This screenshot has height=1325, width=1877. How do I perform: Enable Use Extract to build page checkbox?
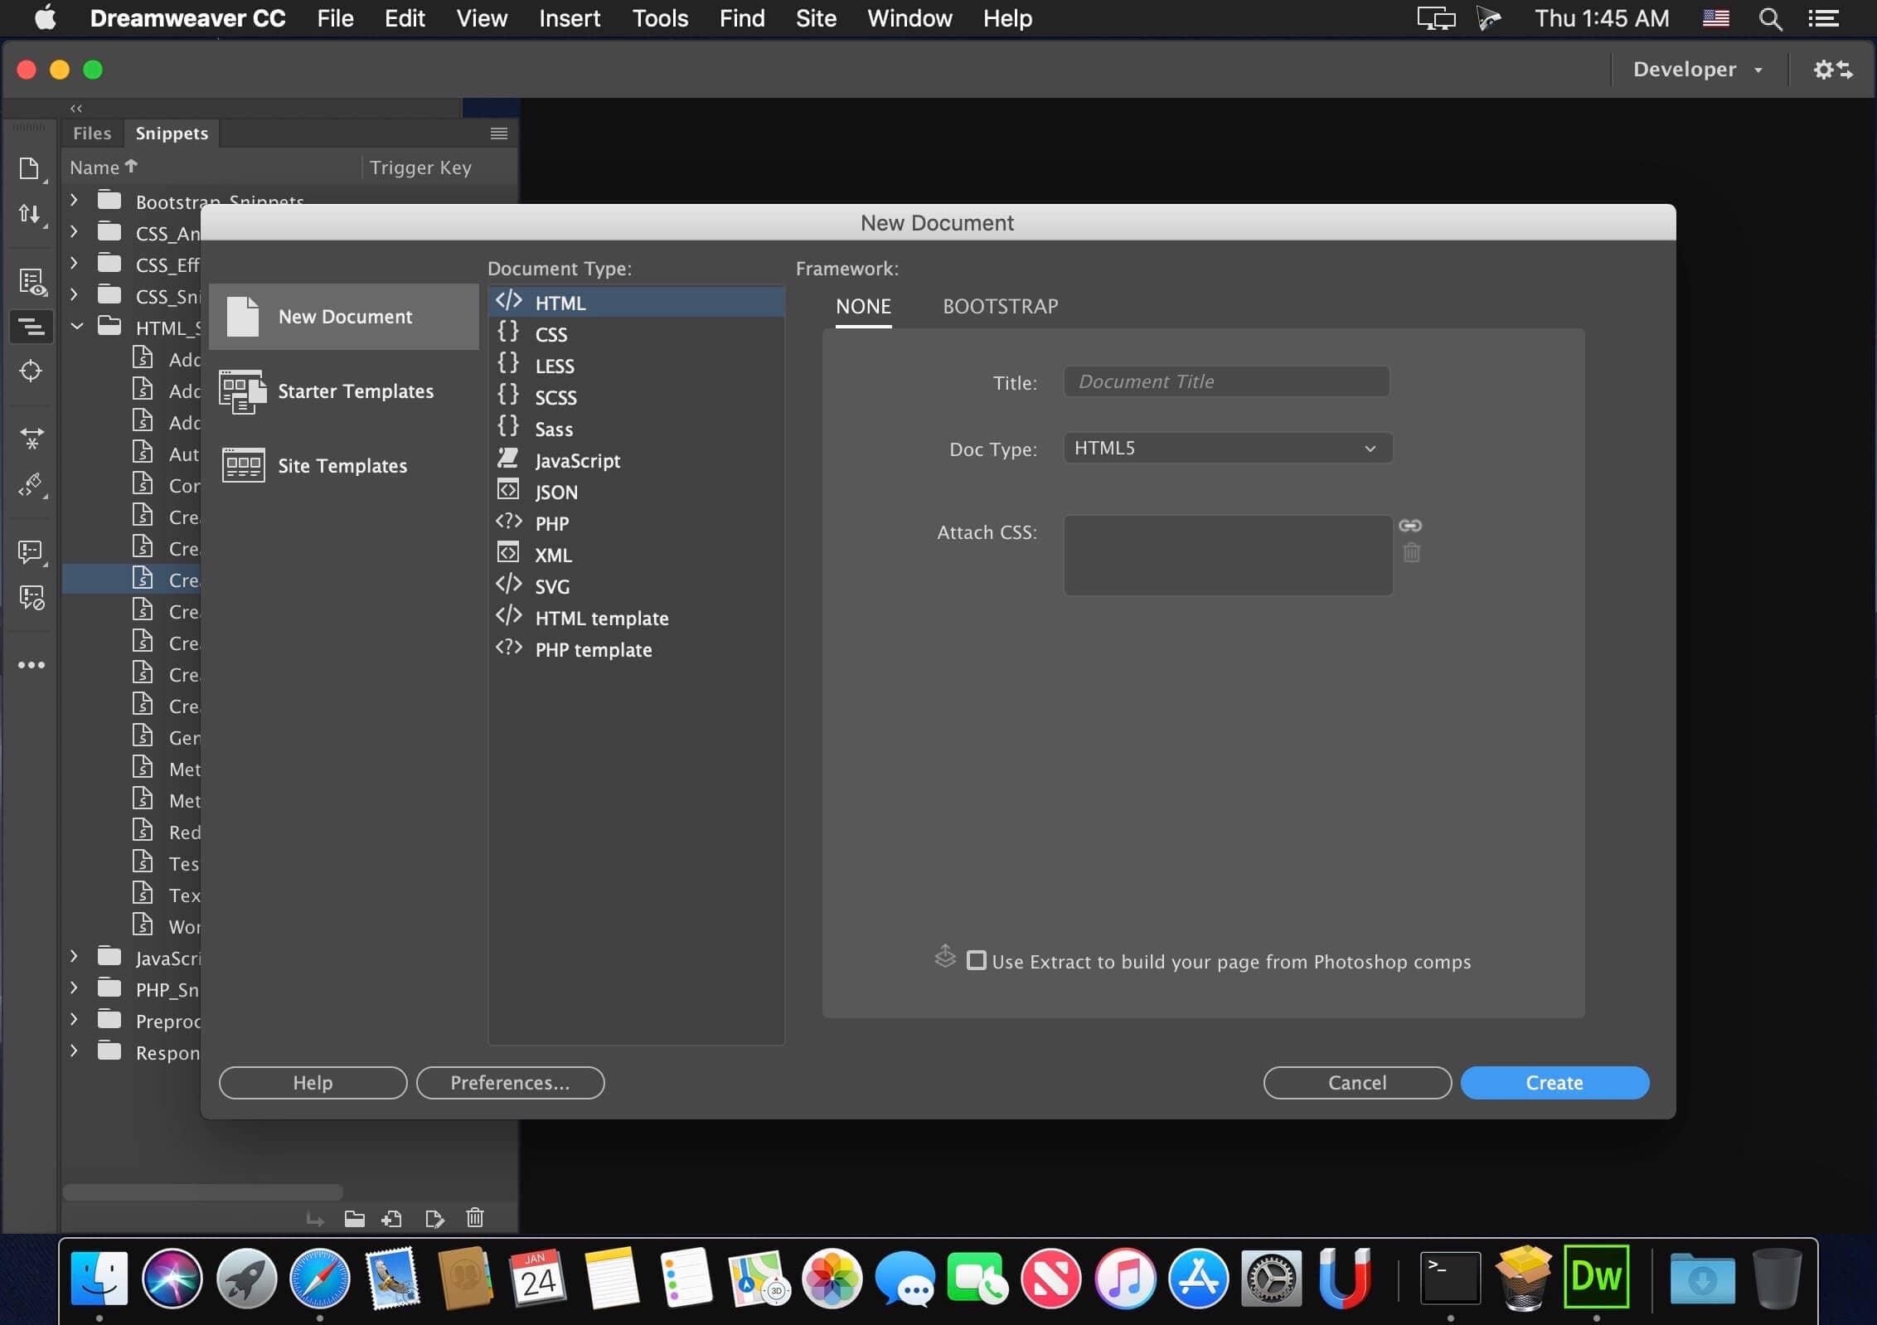pos(977,961)
